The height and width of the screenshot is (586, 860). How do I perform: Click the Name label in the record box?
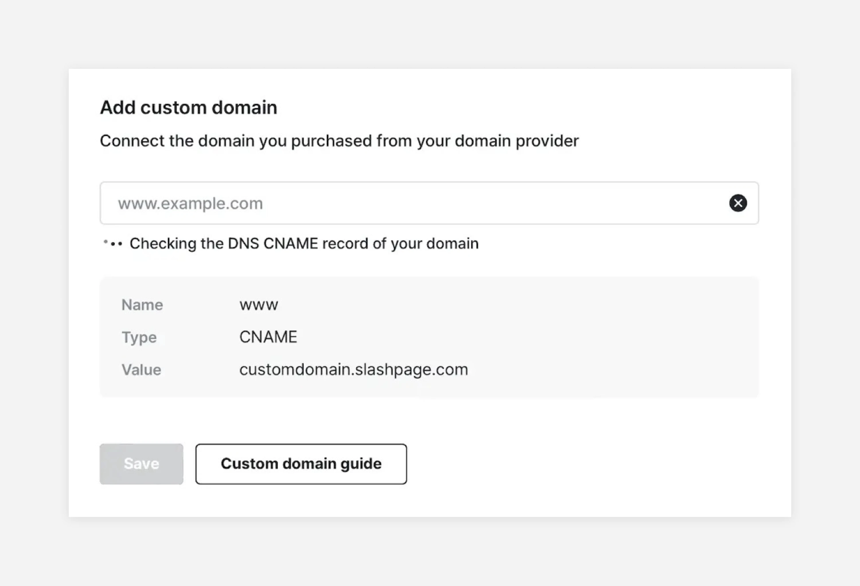pyautogui.click(x=142, y=305)
